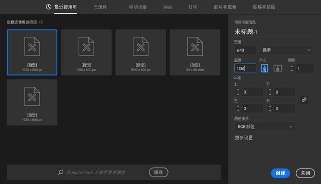Click the artboard count field
This screenshot has height=184, width=321.
coord(304,68)
